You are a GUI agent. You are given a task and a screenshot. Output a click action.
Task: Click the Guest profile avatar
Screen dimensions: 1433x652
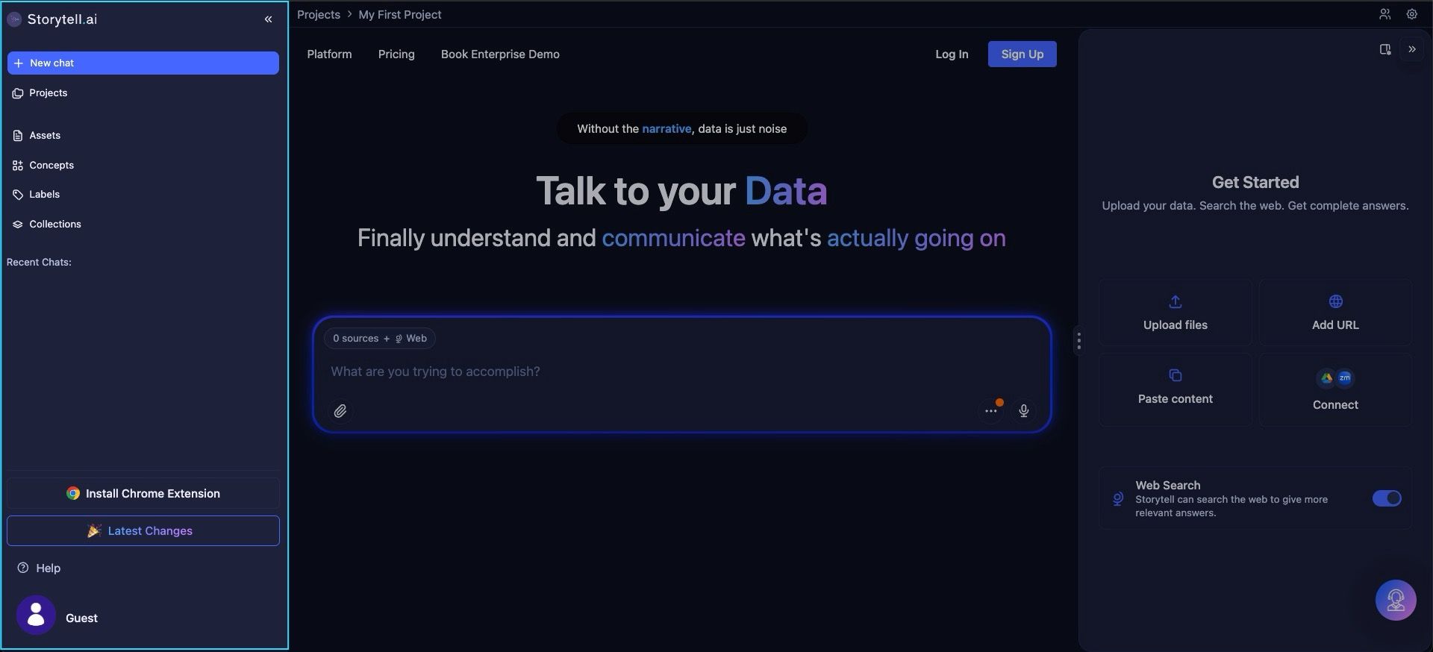pos(36,615)
